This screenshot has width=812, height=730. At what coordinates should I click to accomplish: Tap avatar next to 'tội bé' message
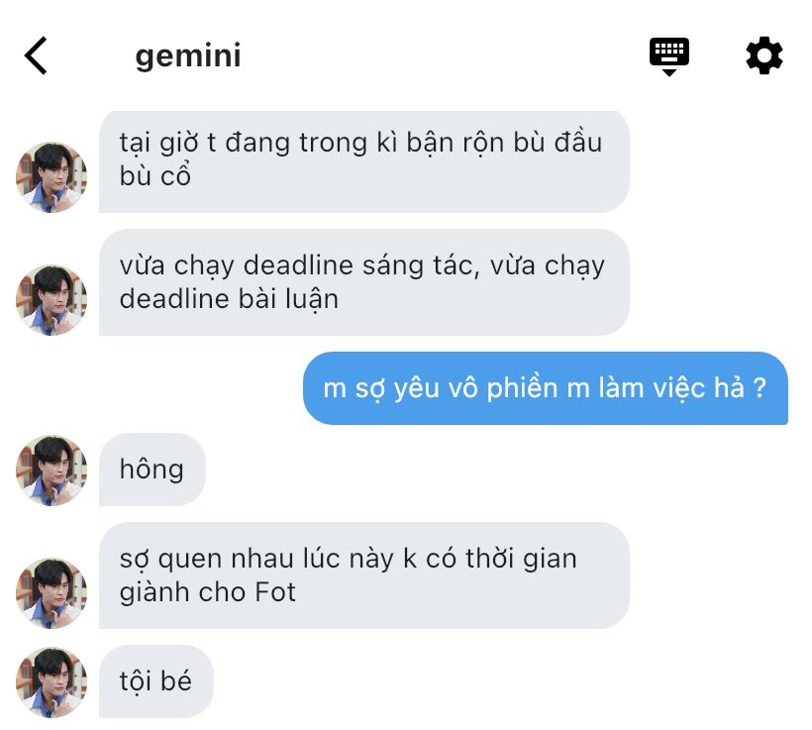coord(51,682)
